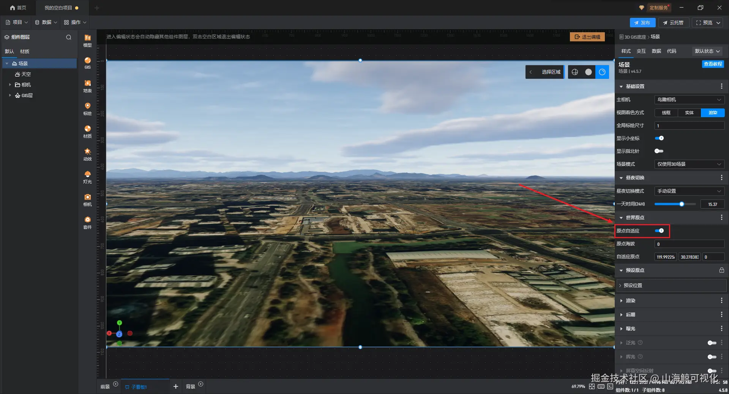Open the 数据 menu in the top toolbar

pos(46,22)
